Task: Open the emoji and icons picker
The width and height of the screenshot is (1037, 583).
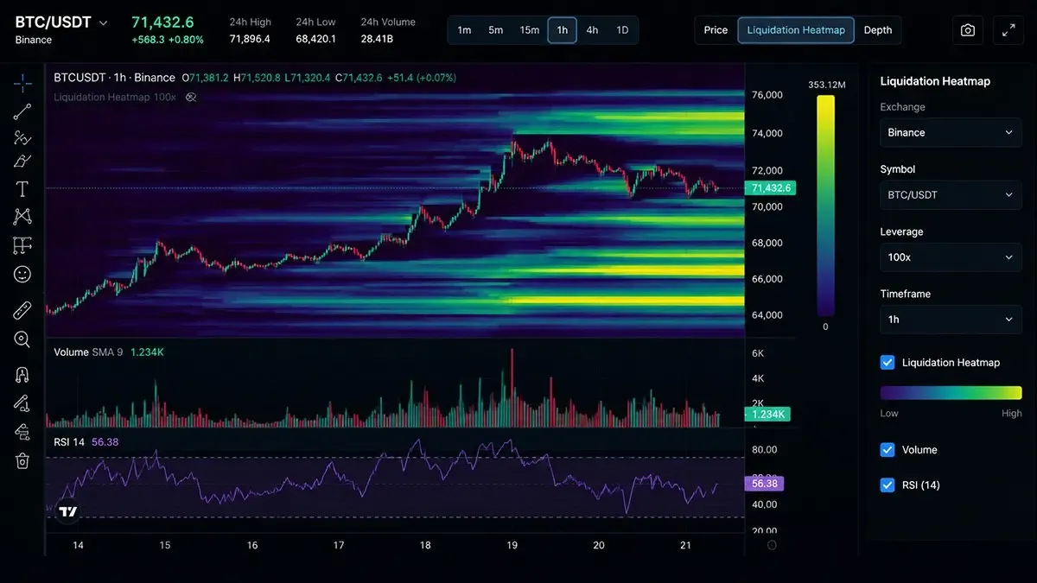Action: [x=22, y=274]
